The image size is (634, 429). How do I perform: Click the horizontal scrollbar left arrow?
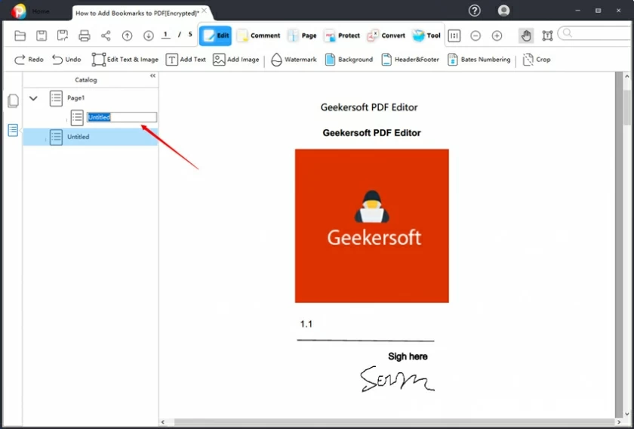163,422
